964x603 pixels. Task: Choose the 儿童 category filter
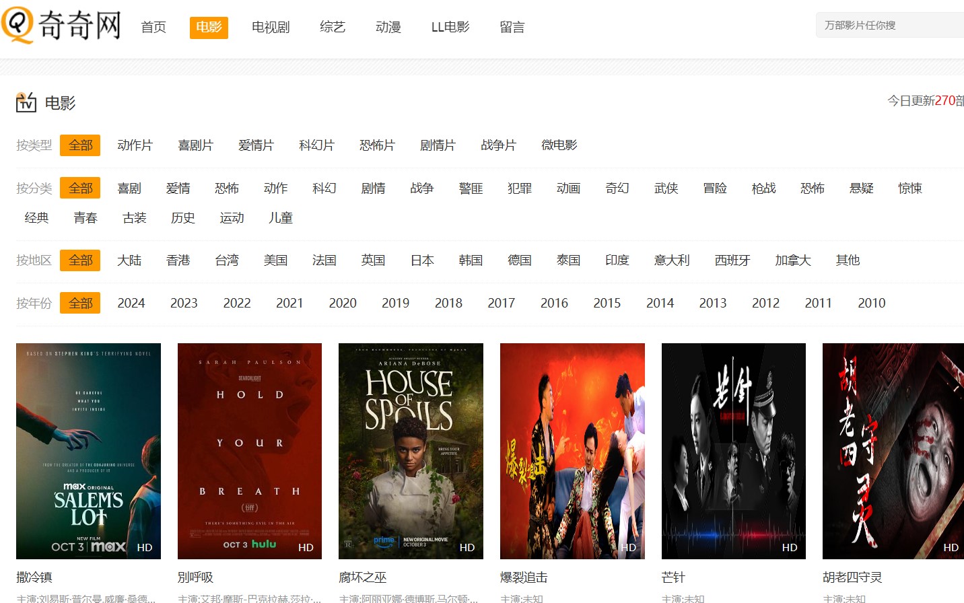(x=281, y=218)
